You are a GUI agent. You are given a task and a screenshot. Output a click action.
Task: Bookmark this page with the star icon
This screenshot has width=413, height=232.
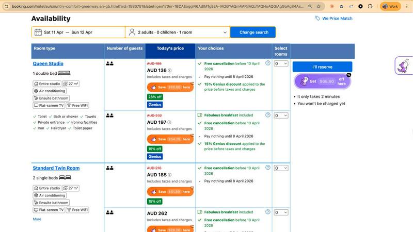pyautogui.click(x=320, y=7)
